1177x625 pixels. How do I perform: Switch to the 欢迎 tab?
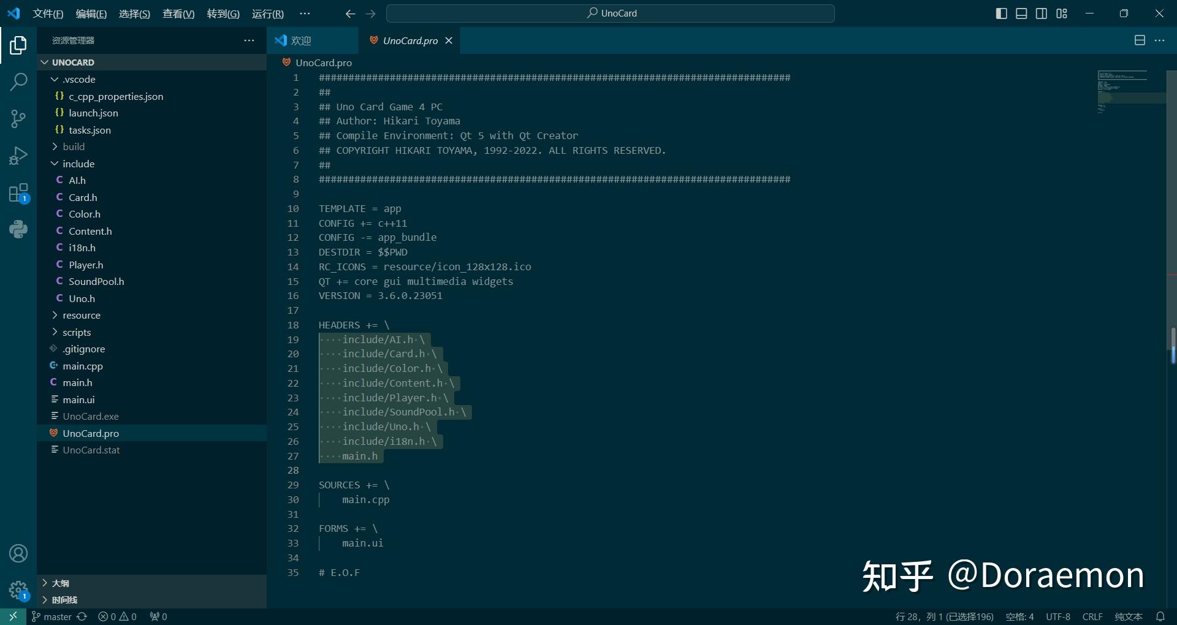(x=300, y=40)
